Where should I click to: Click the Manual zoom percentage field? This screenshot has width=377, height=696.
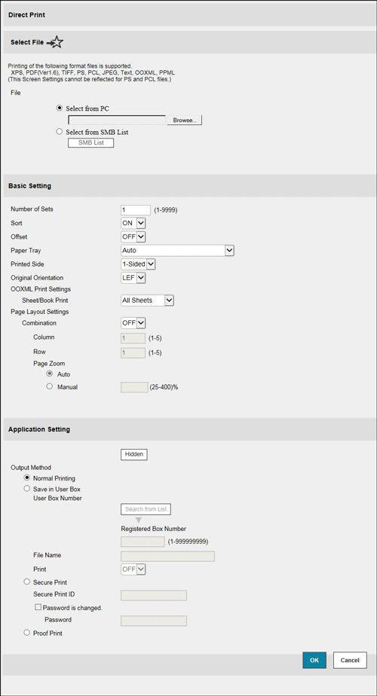[x=134, y=387]
